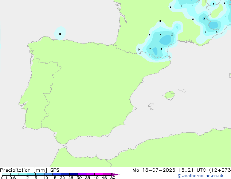This screenshot has height=179, width=231.
Task: Click the 'Precipitation [mm] GFS' title text
Action: 30,170
